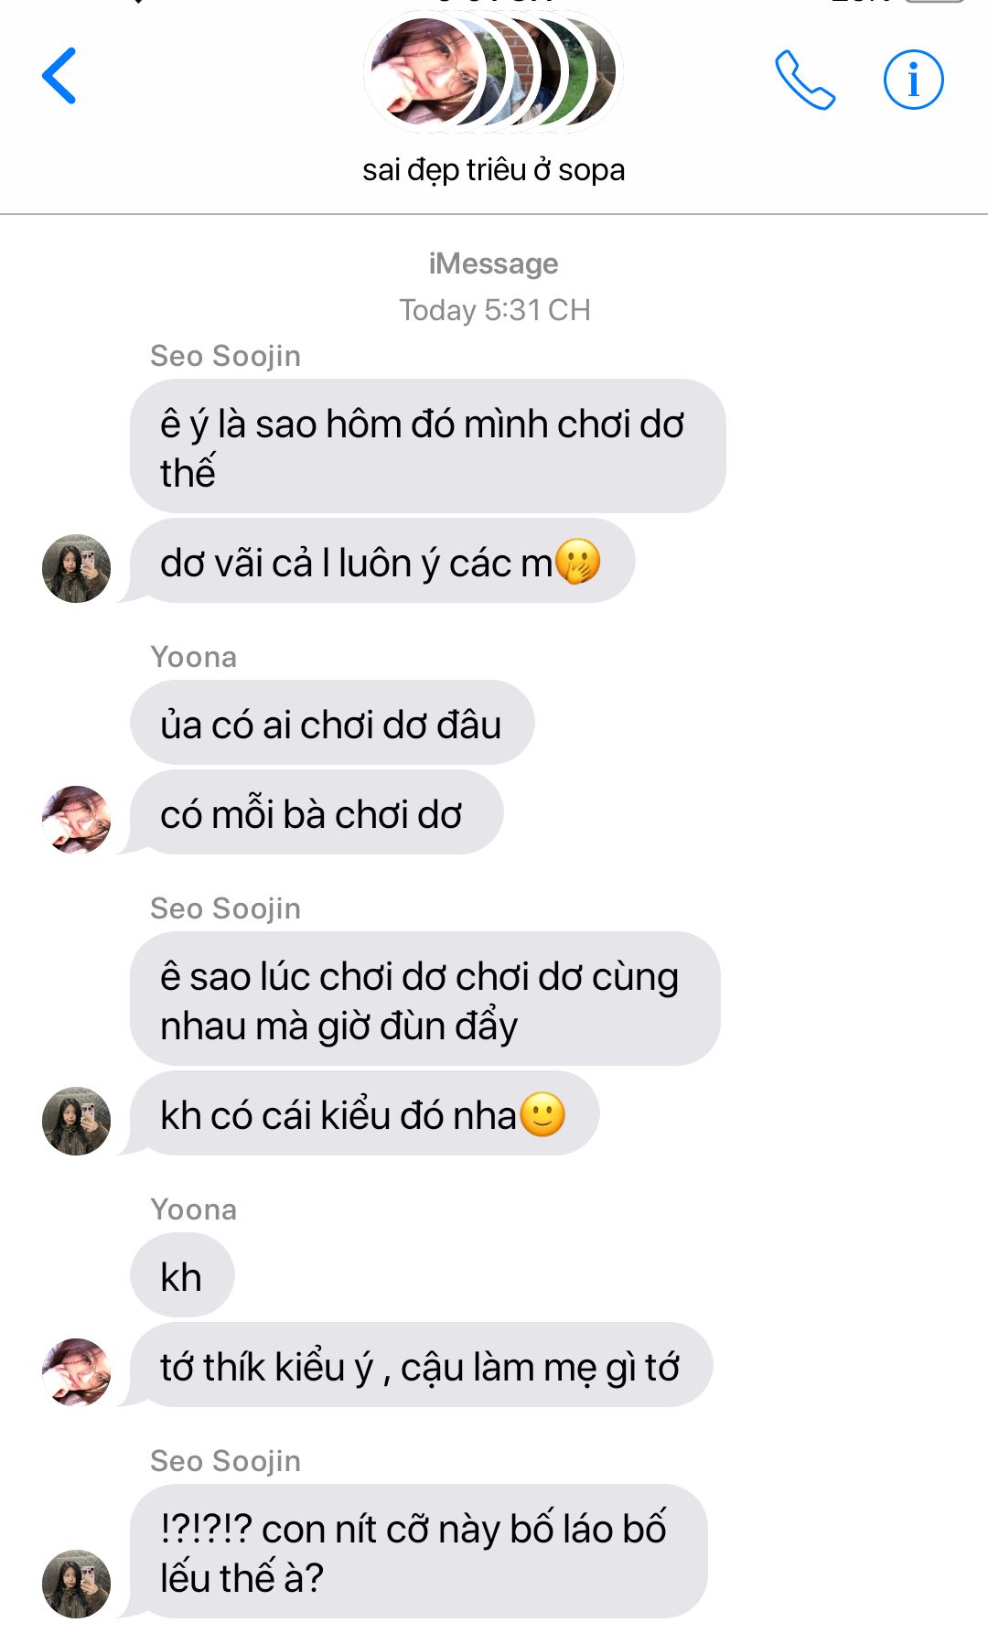This screenshot has height=1644, width=988.
Task: Select message 'ê sao lúc chơi dơ'
Action: pyautogui.click(x=425, y=999)
